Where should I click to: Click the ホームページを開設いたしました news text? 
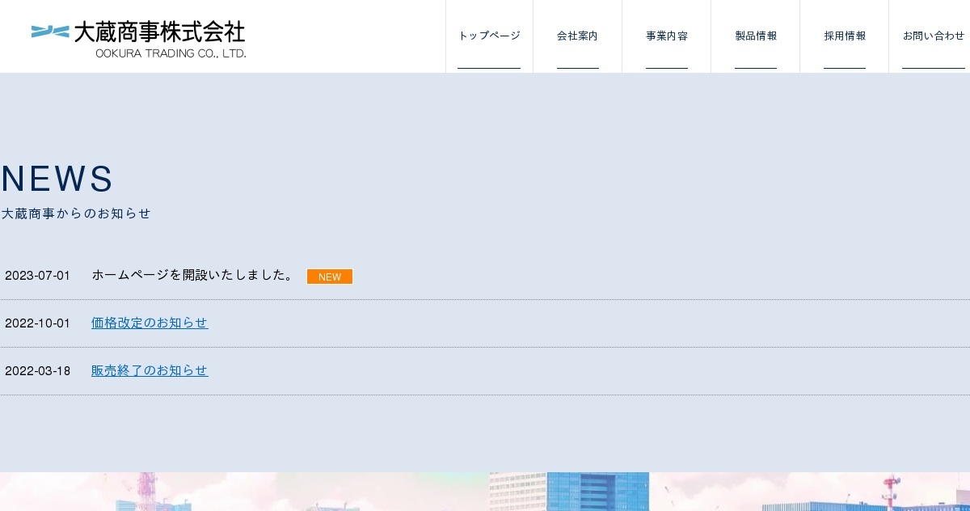tap(194, 275)
